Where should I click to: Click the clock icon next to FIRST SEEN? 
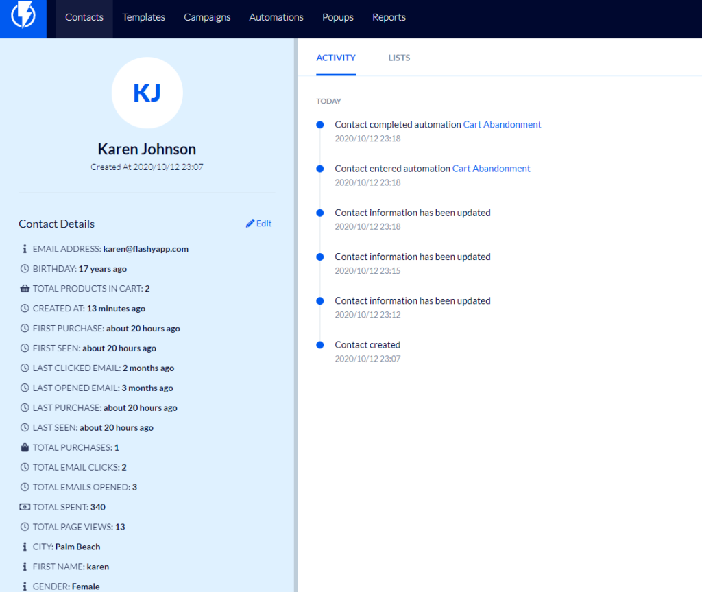25,348
